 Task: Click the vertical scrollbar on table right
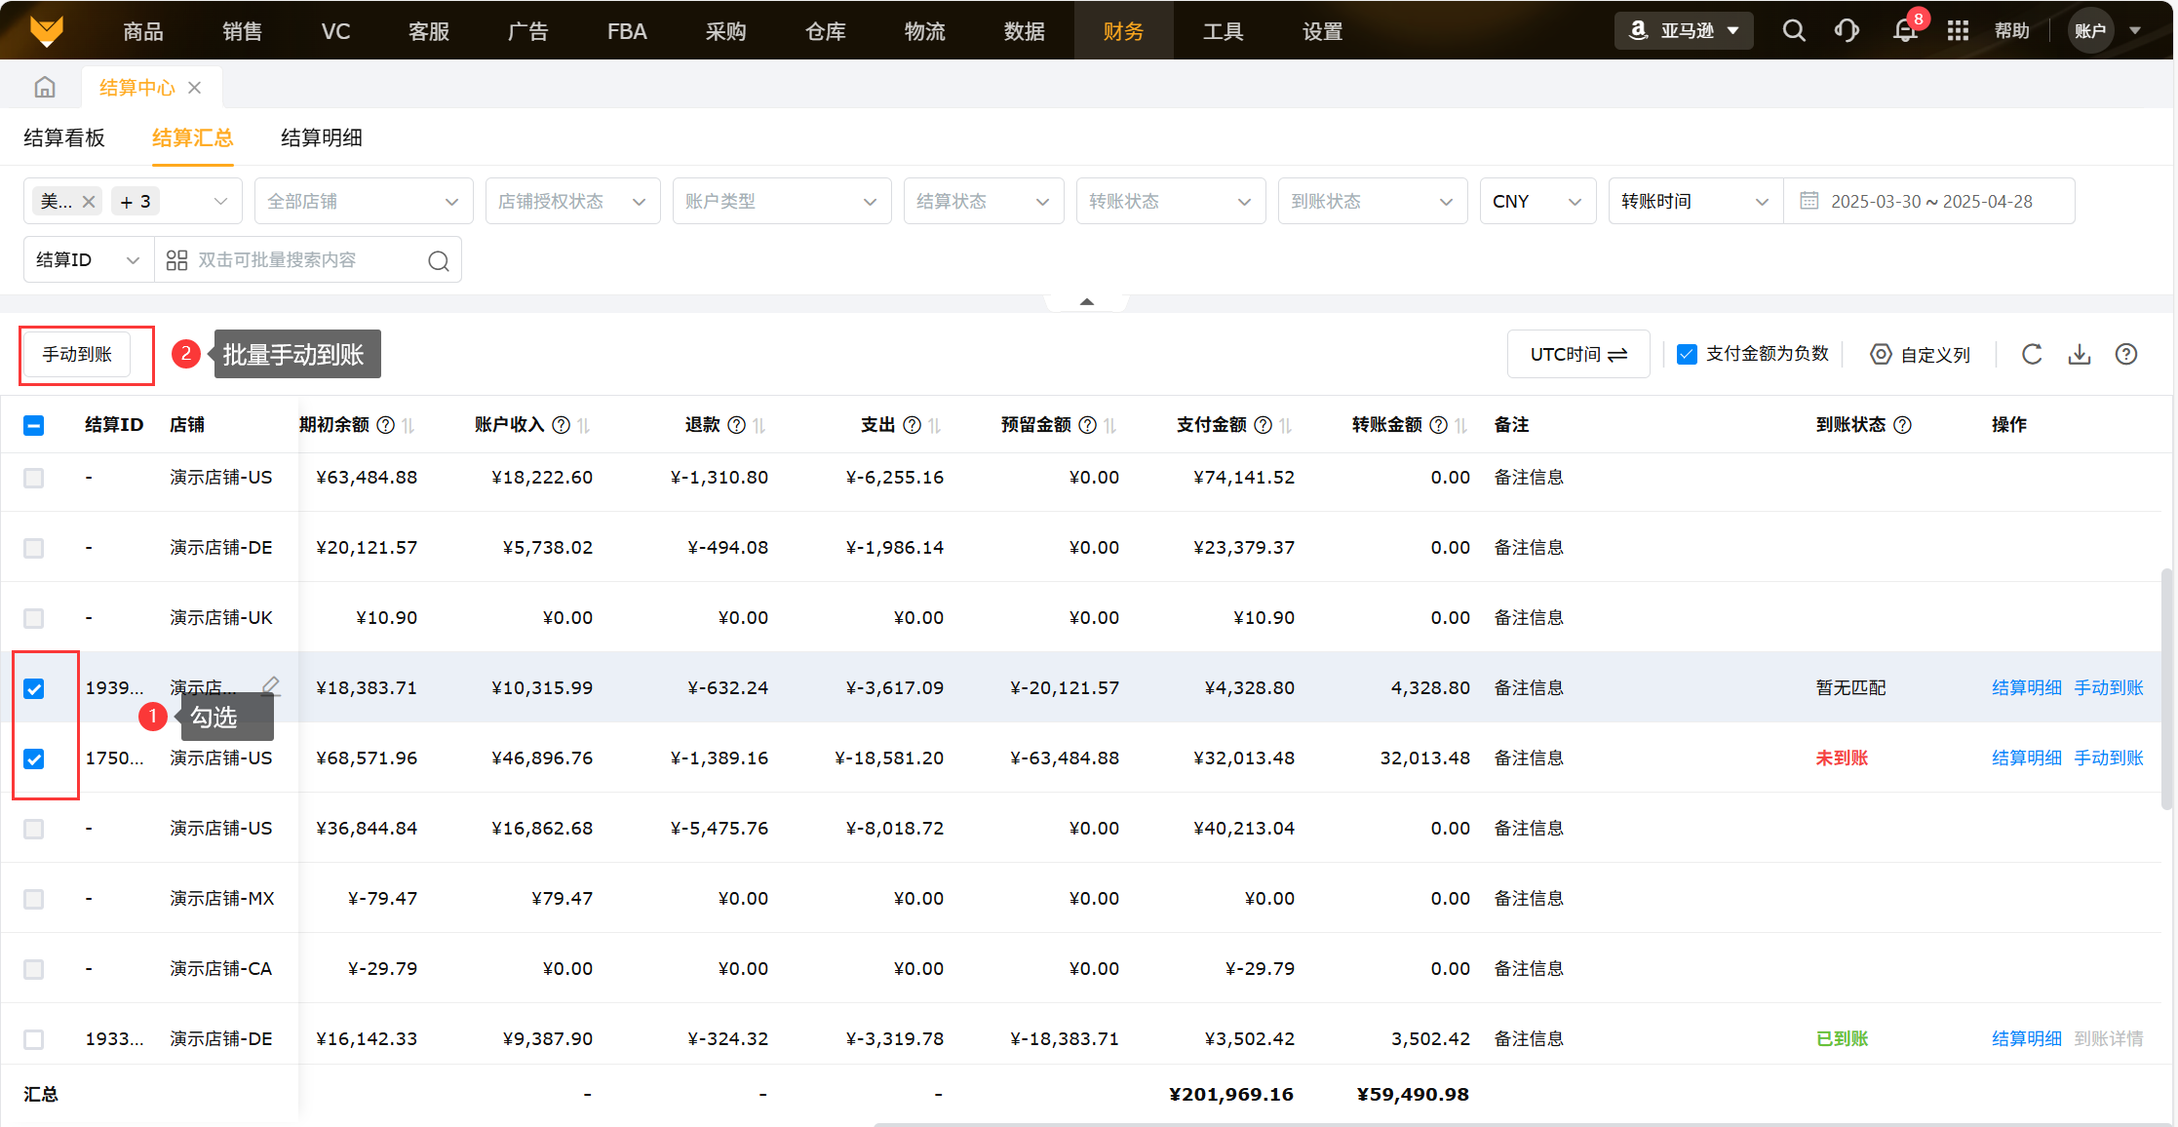[2166, 687]
